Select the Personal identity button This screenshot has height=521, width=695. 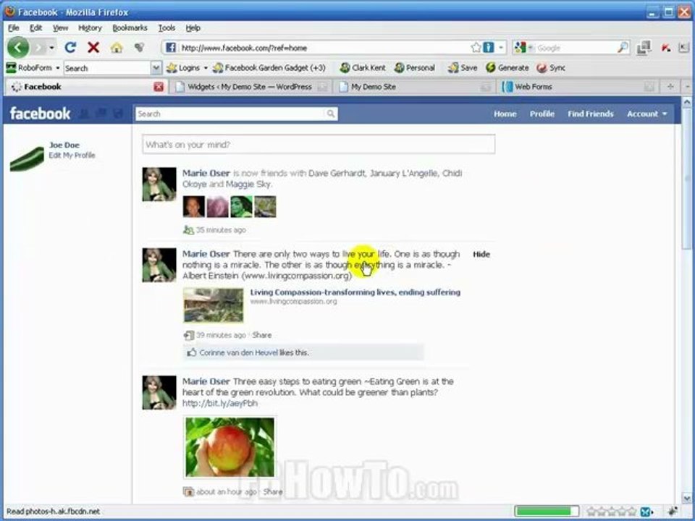coord(415,68)
